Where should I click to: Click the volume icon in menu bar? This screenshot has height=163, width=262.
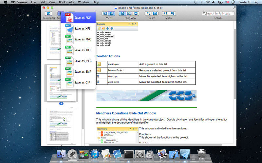pyautogui.click(x=214, y=2)
